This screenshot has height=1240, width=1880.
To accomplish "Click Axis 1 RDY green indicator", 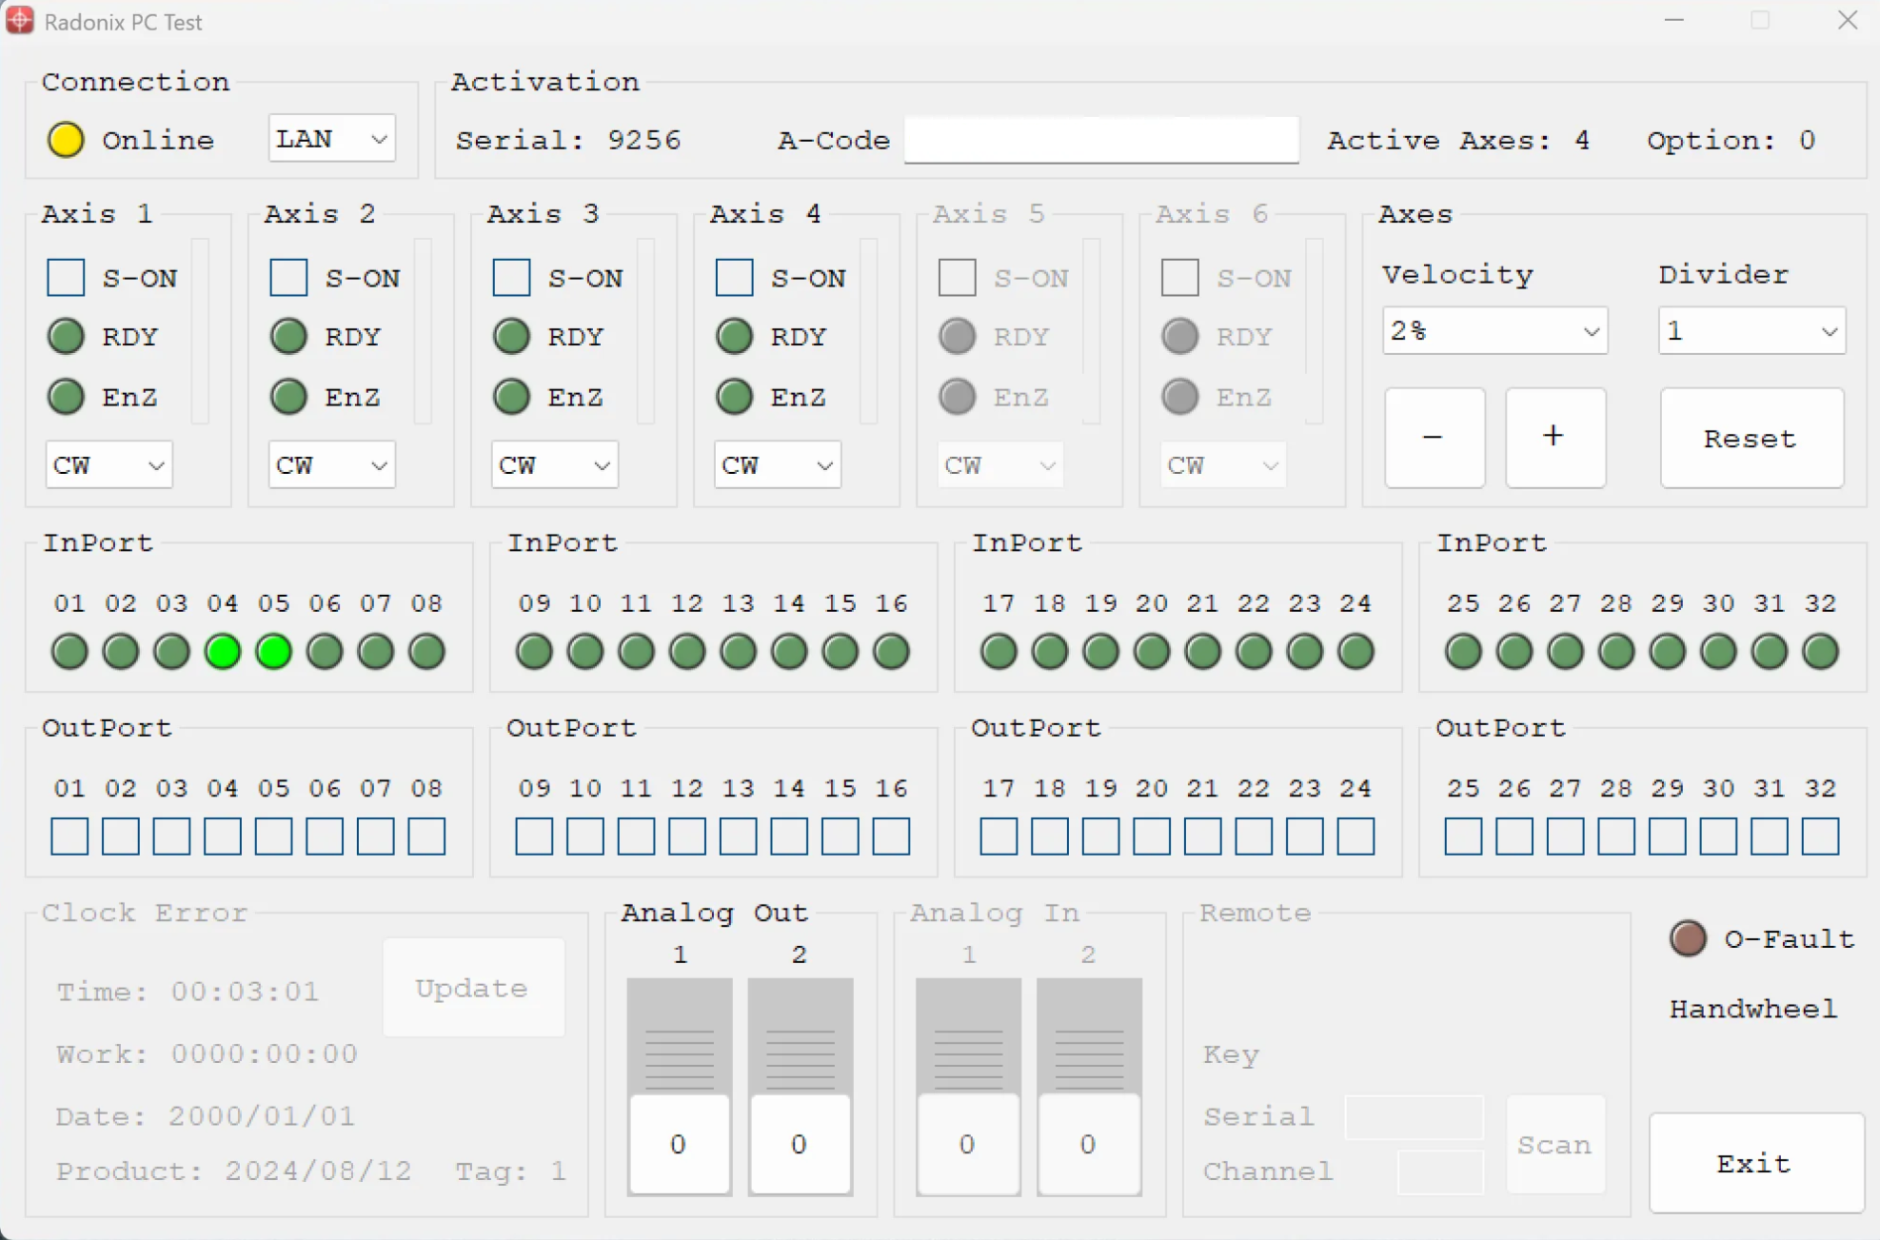I will point(66,336).
